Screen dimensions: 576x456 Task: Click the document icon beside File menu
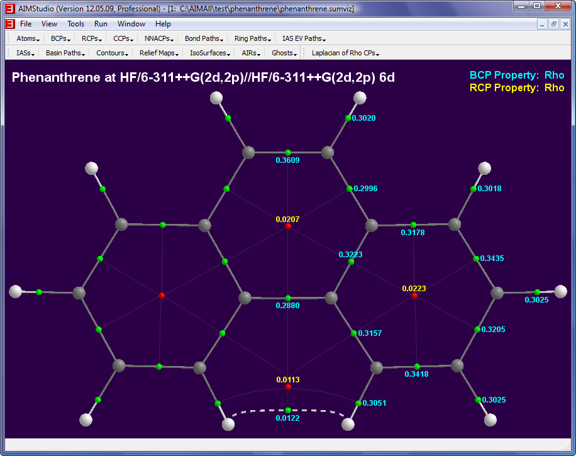click(x=9, y=24)
